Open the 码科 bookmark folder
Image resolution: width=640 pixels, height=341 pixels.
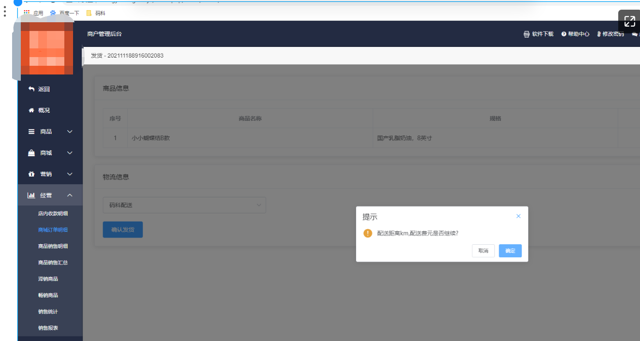click(x=96, y=13)
